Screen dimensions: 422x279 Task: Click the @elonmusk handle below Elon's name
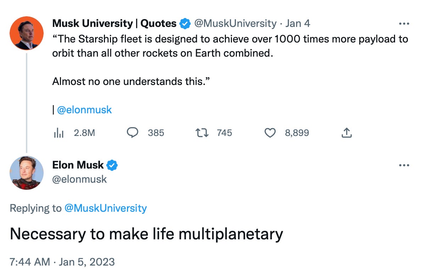79,179
